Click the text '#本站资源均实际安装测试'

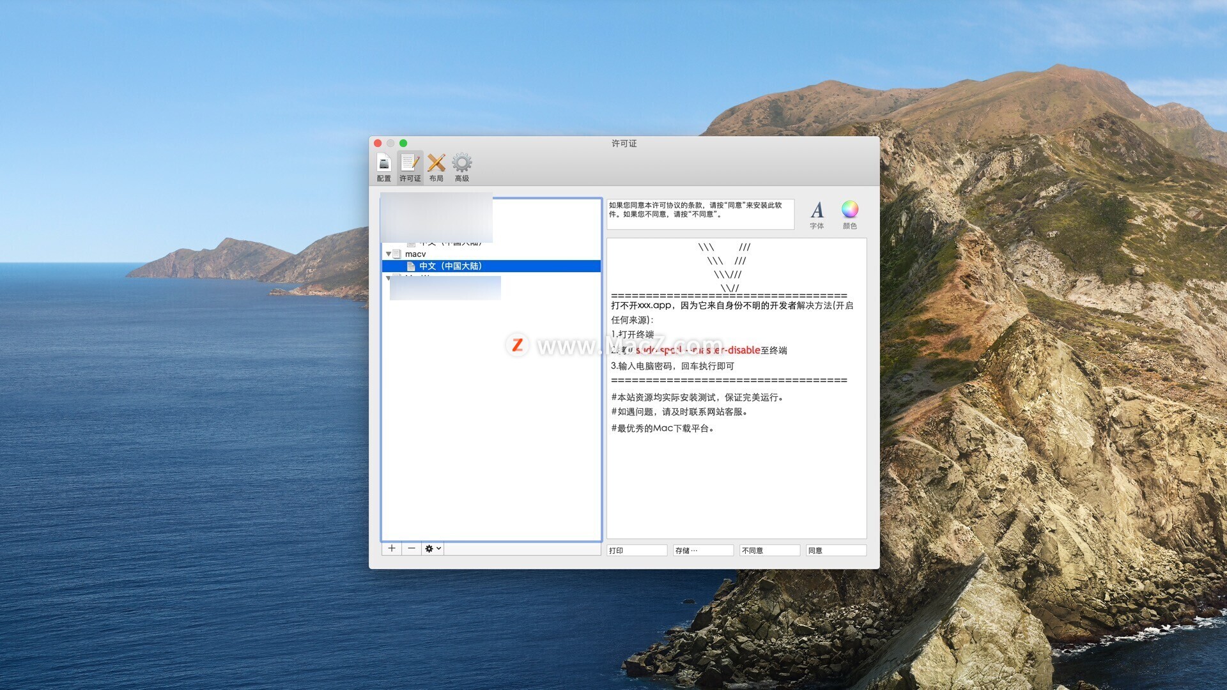coord(663,397)
